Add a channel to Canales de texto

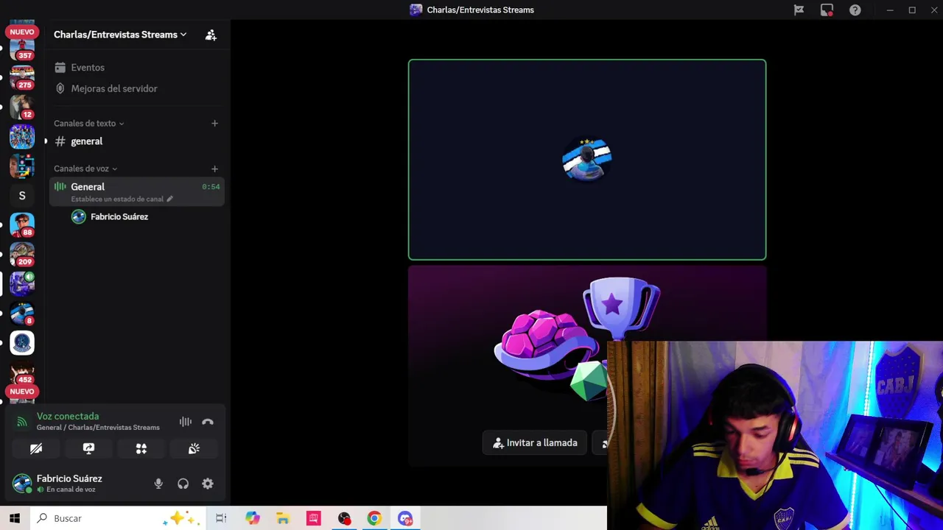pos(214,123)
